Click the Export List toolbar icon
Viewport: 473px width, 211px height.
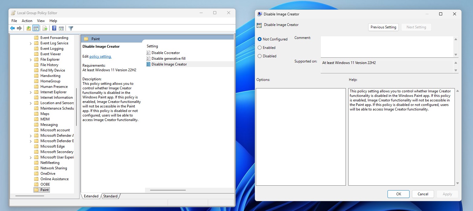click(45, 28)
